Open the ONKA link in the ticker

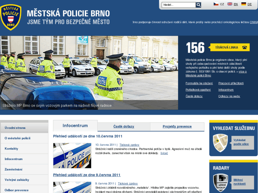[x=254, y=22]
